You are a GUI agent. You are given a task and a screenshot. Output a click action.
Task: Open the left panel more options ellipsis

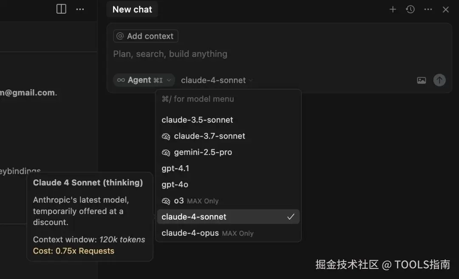pos(80,9)
